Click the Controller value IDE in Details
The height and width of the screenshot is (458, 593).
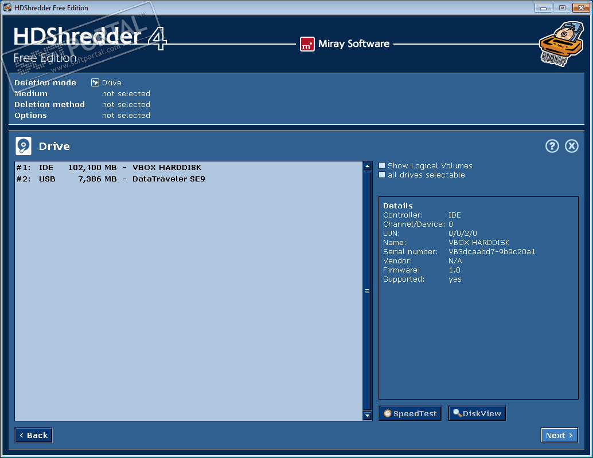(x=455, y=215)
